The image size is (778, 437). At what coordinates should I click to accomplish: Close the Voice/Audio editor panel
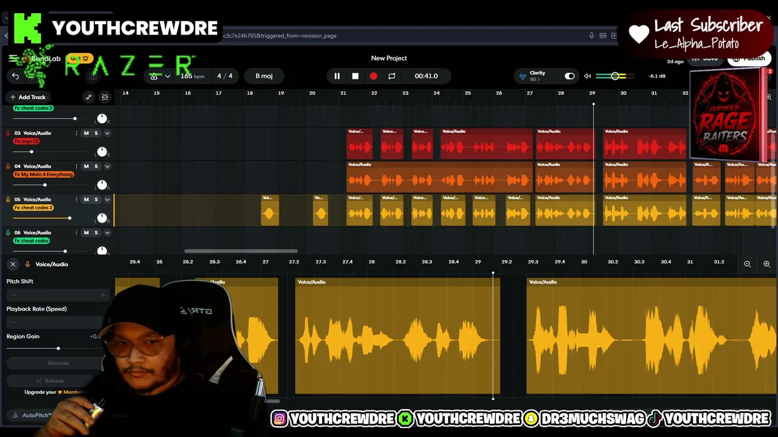(13, 264)
